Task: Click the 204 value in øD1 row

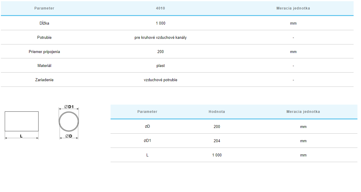Action: click(x=217, y=141)
